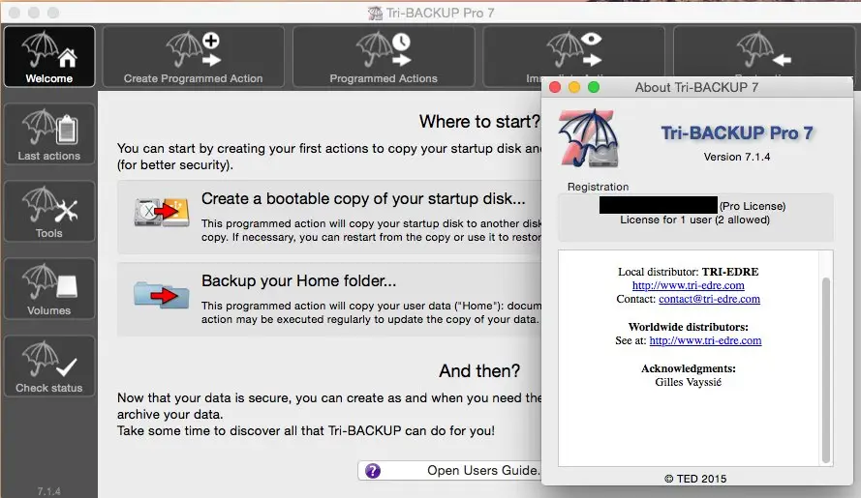Click 7.1.4 version label in sidebar

48,491
